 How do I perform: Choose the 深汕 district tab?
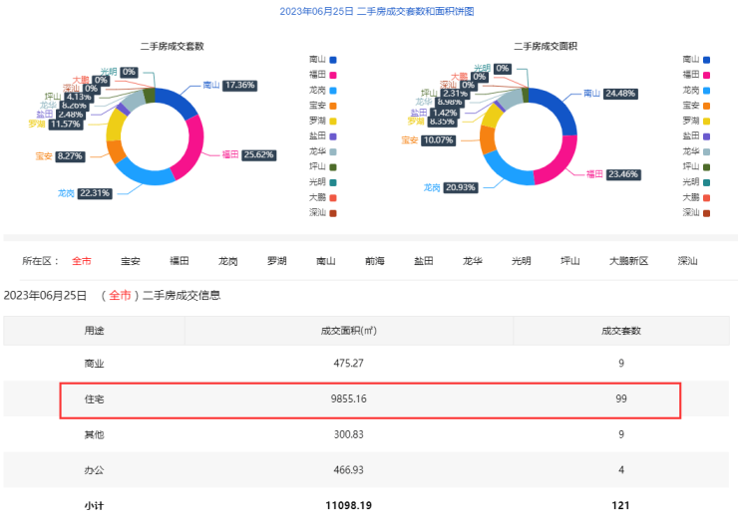pos(687,261)
